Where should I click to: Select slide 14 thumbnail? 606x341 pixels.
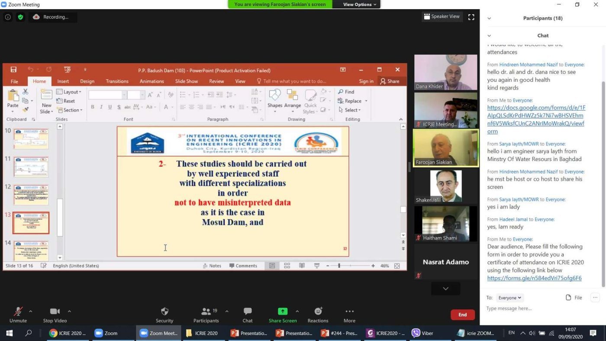[31, 251]
